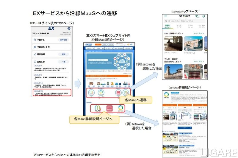
Task: Open the 2020/6/3 notice about 運転計画
Action: [51, 77]
